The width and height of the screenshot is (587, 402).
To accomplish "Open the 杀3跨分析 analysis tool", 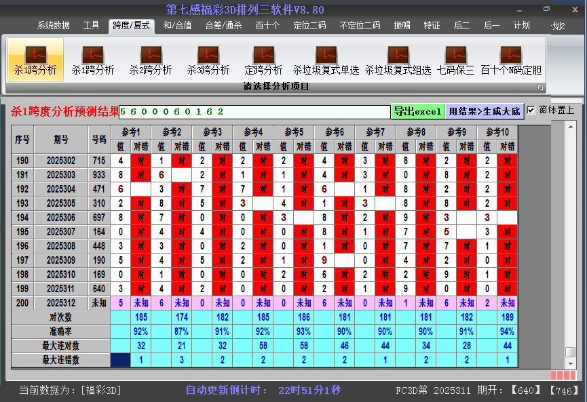I will pyautogui.click(x=207, y=59).
